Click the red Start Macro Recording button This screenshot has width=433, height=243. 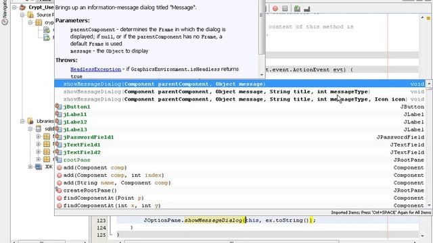coord(275,9)
